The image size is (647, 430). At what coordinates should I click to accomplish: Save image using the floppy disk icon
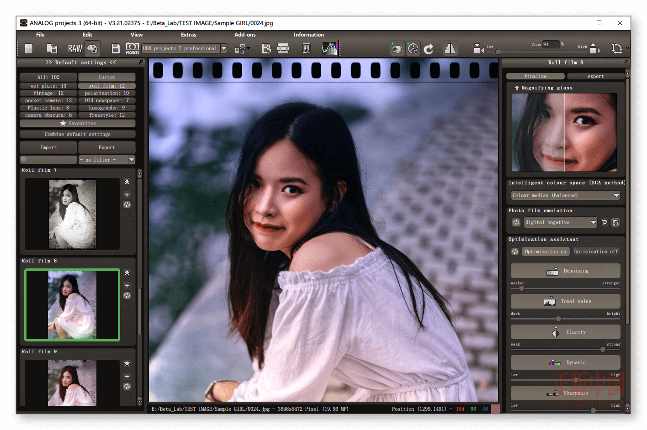click(x=116, y=48)
